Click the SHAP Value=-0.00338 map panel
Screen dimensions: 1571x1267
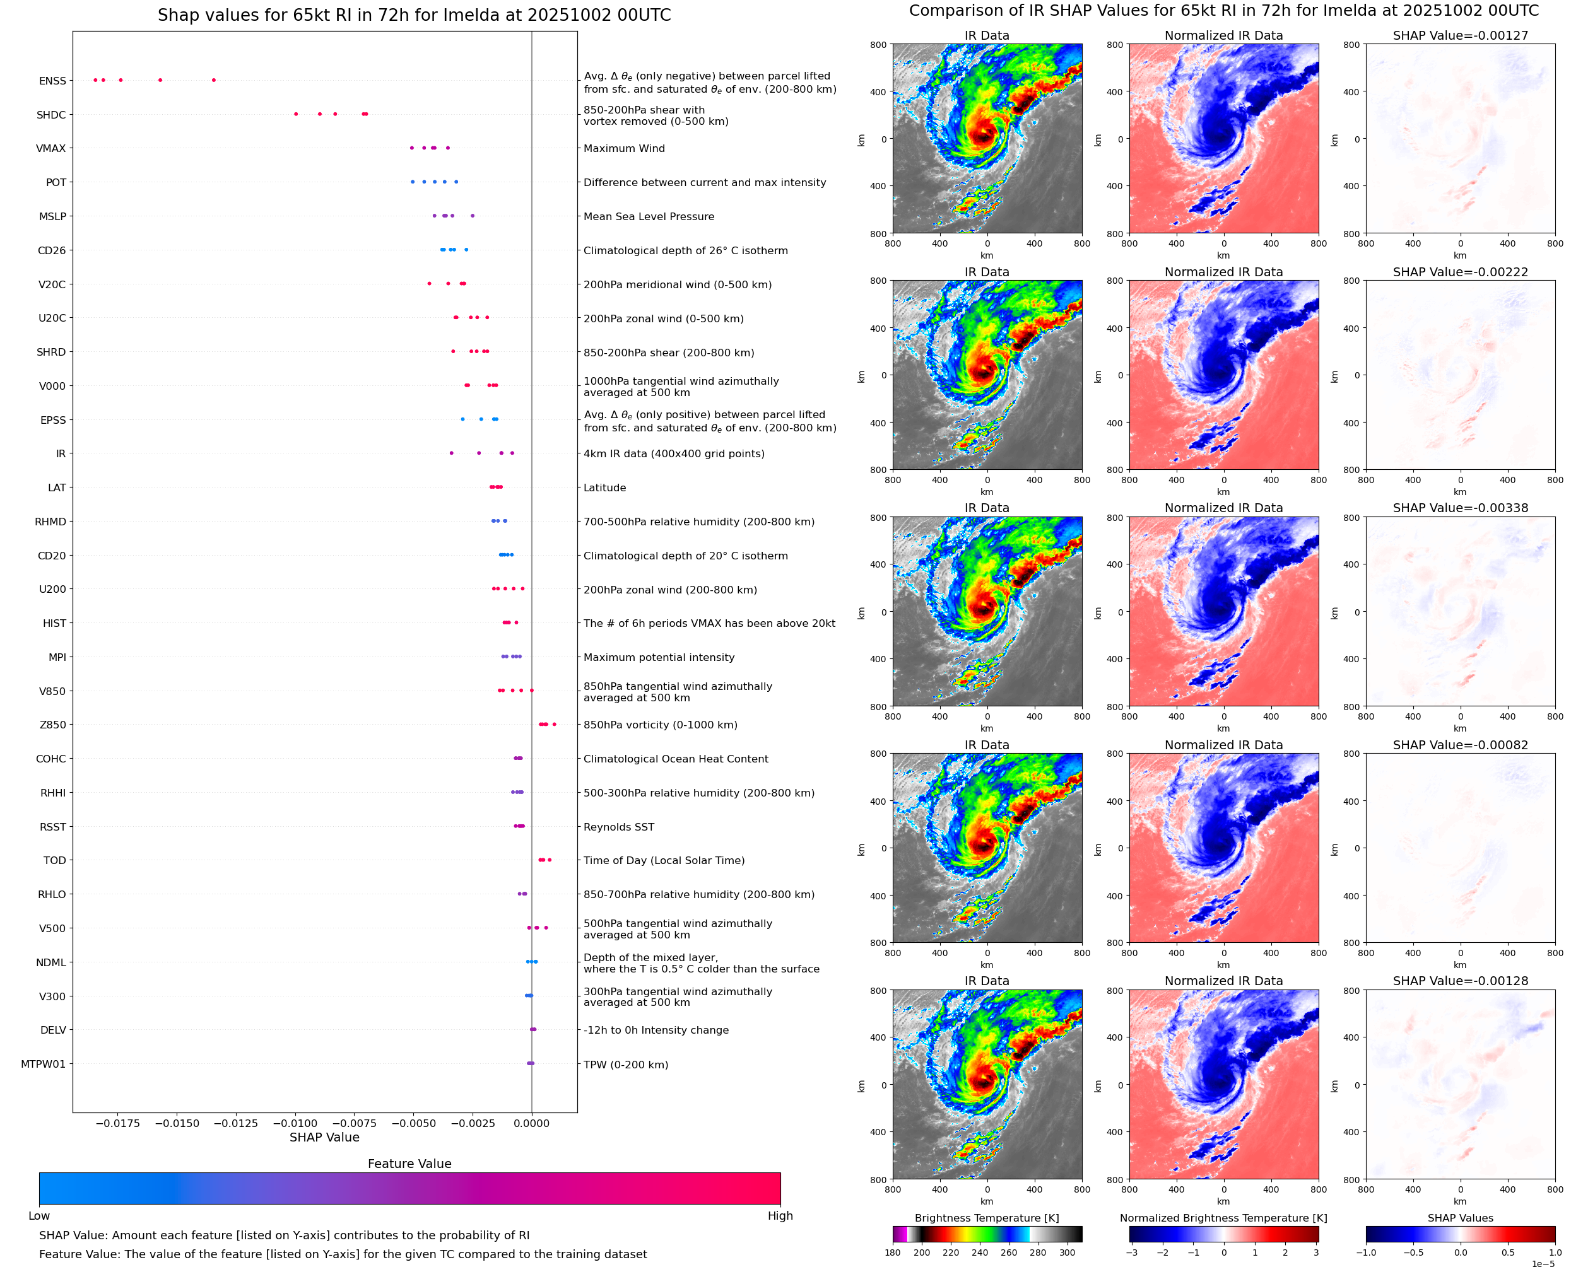(x=1460, y=612)
